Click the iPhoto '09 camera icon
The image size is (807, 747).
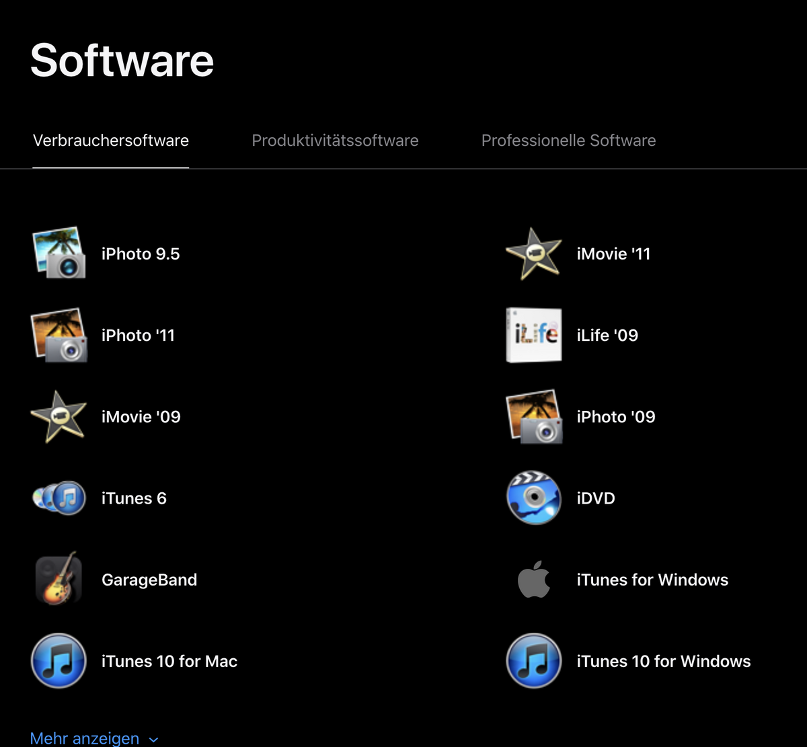click(533, 417)
